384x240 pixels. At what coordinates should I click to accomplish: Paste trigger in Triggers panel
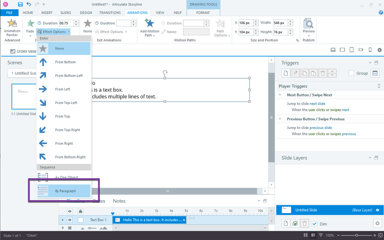[314, 73]
